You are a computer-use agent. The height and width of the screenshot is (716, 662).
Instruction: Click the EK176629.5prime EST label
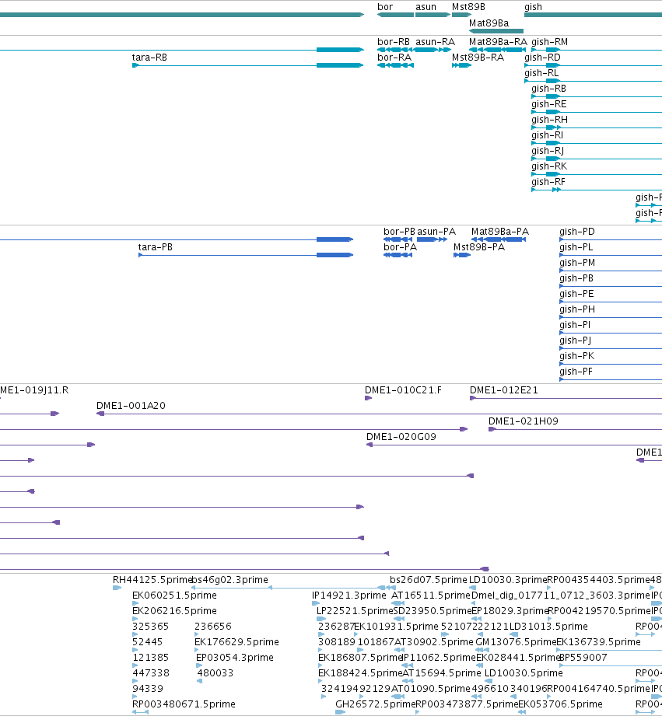coord(236,641)
